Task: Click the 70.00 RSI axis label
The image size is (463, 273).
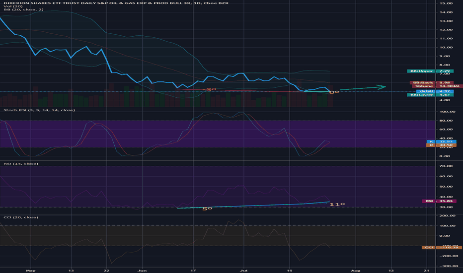Action: (x=446, y=166)
